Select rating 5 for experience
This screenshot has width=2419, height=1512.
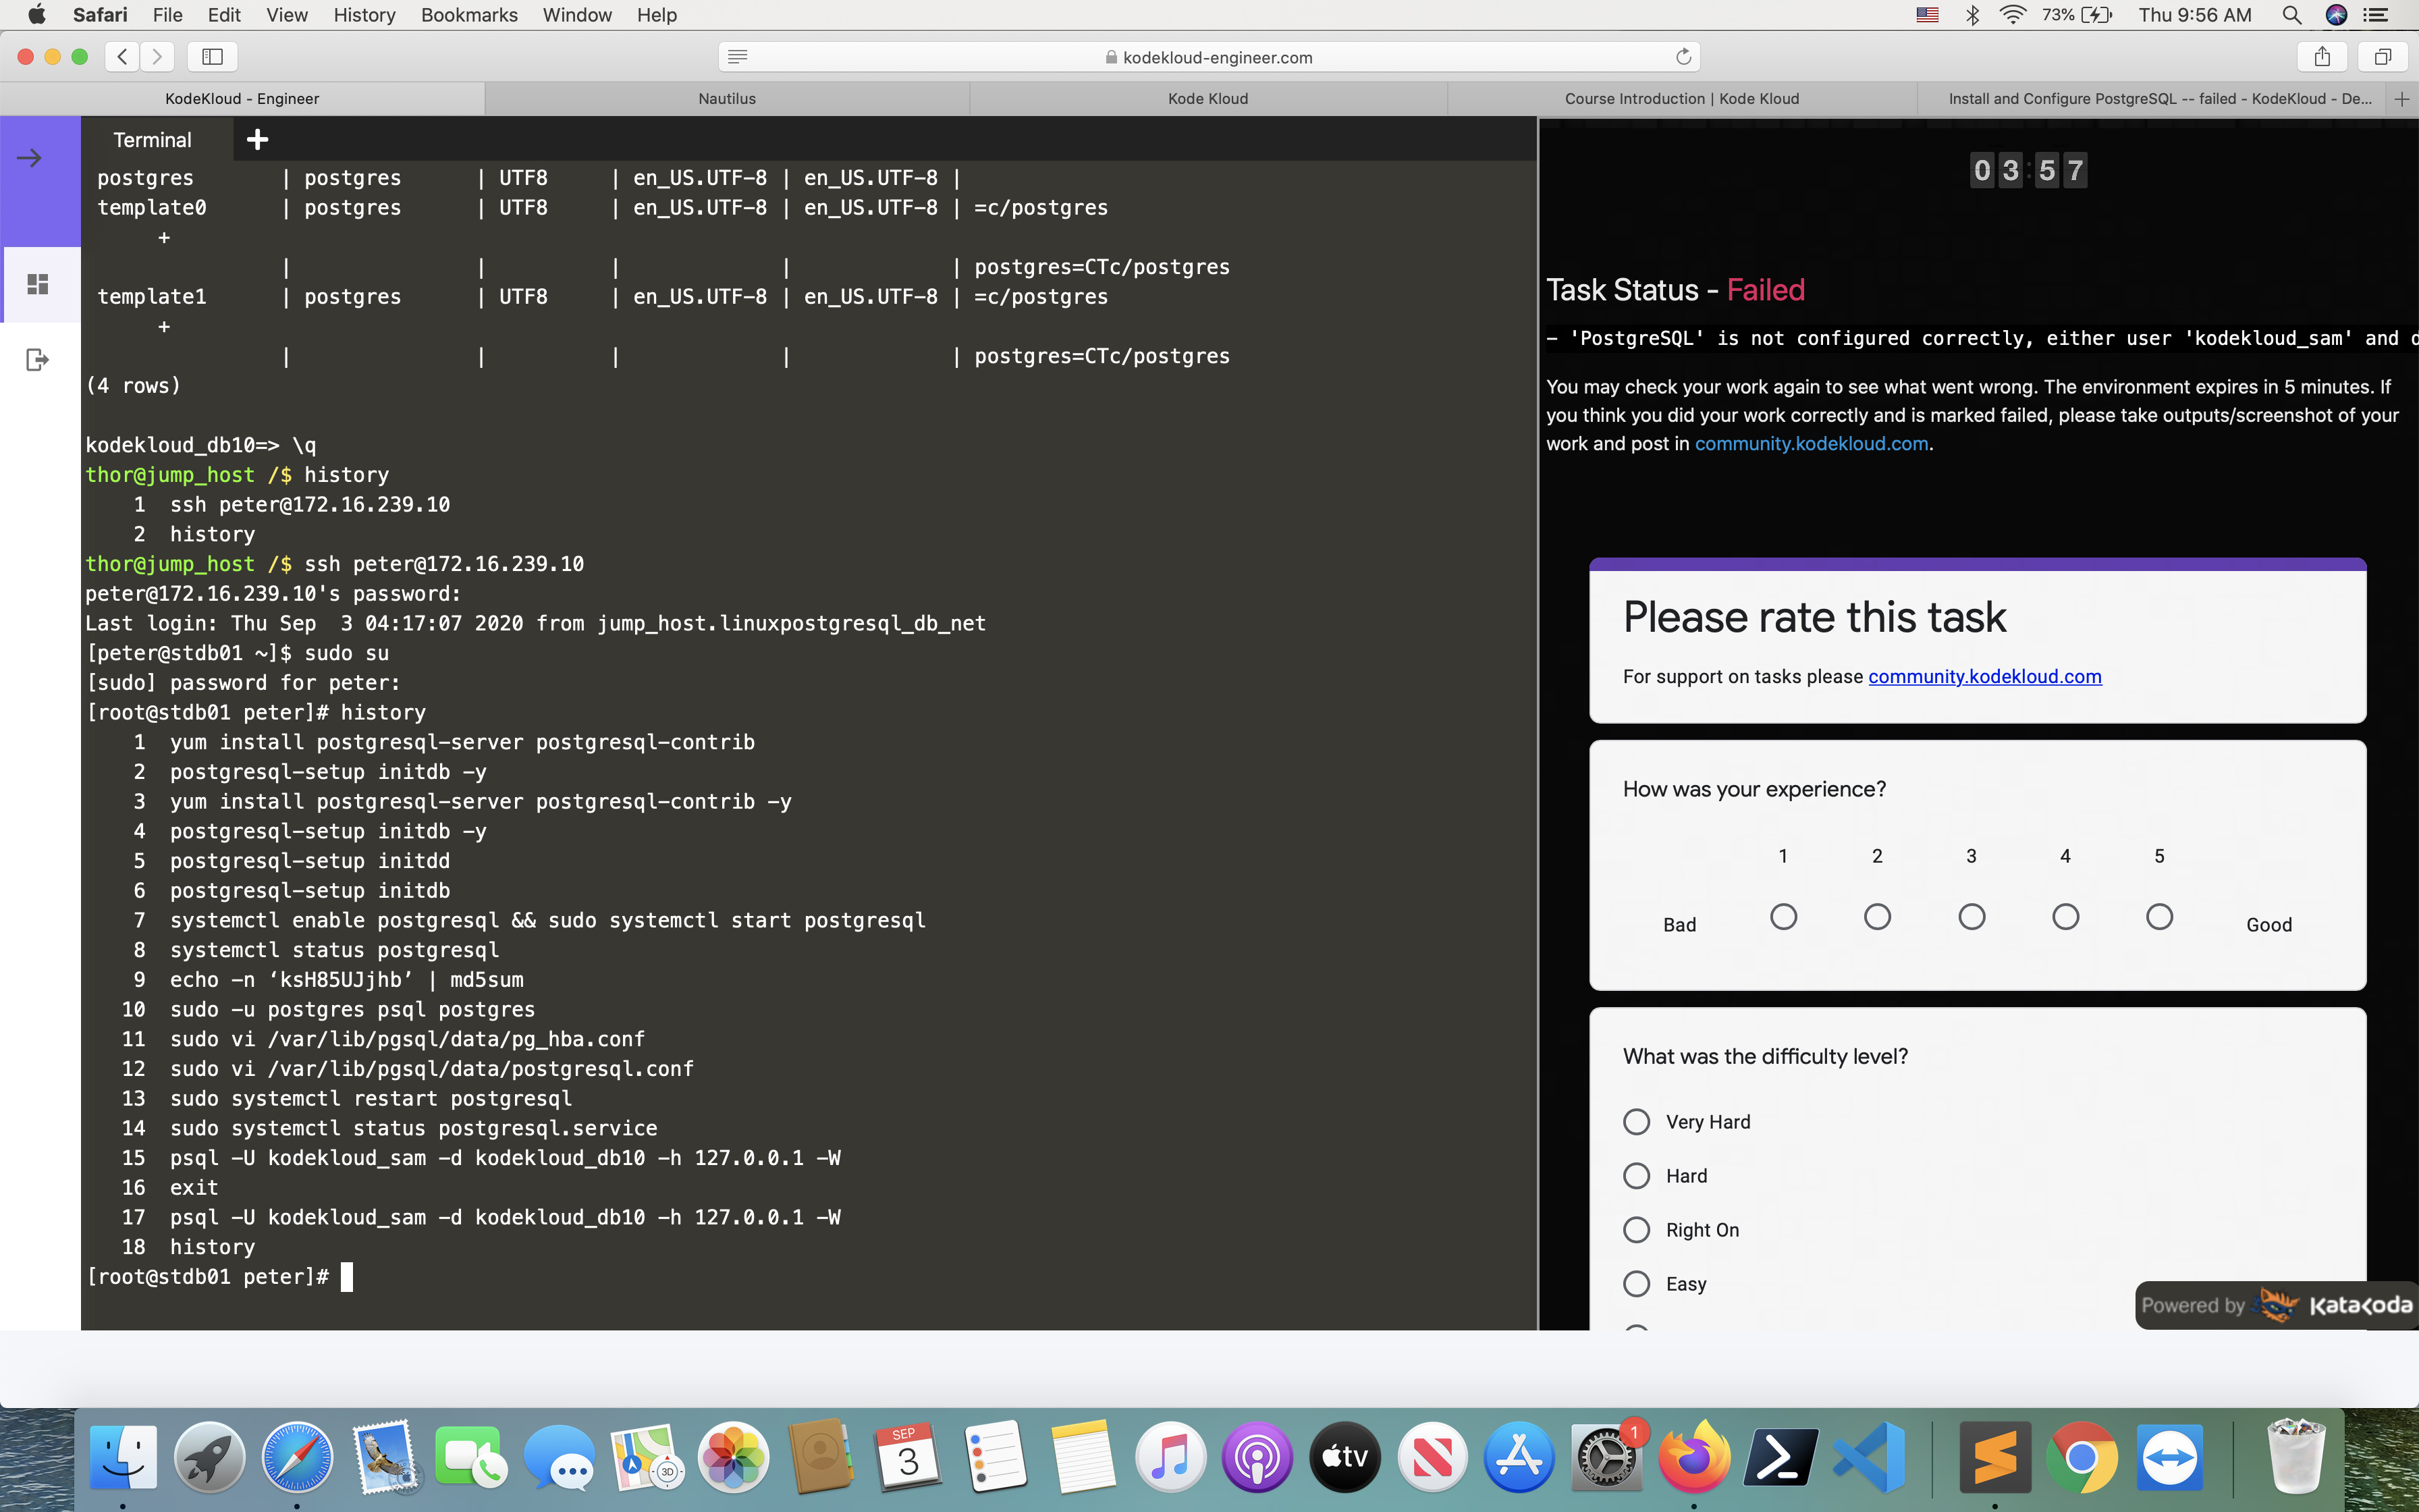[2159, 916]
